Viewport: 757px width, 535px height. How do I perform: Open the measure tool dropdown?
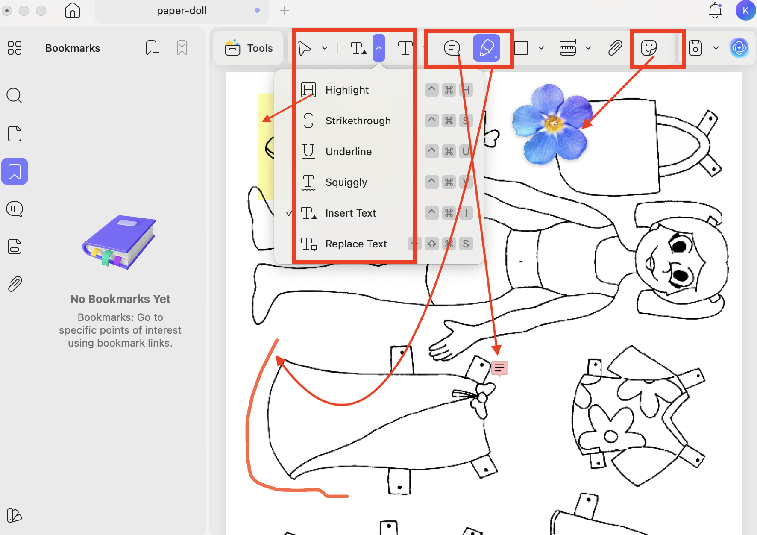tap(589, 48)
